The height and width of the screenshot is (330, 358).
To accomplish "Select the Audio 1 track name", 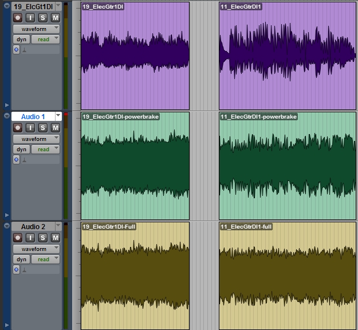I will point(33,116).
